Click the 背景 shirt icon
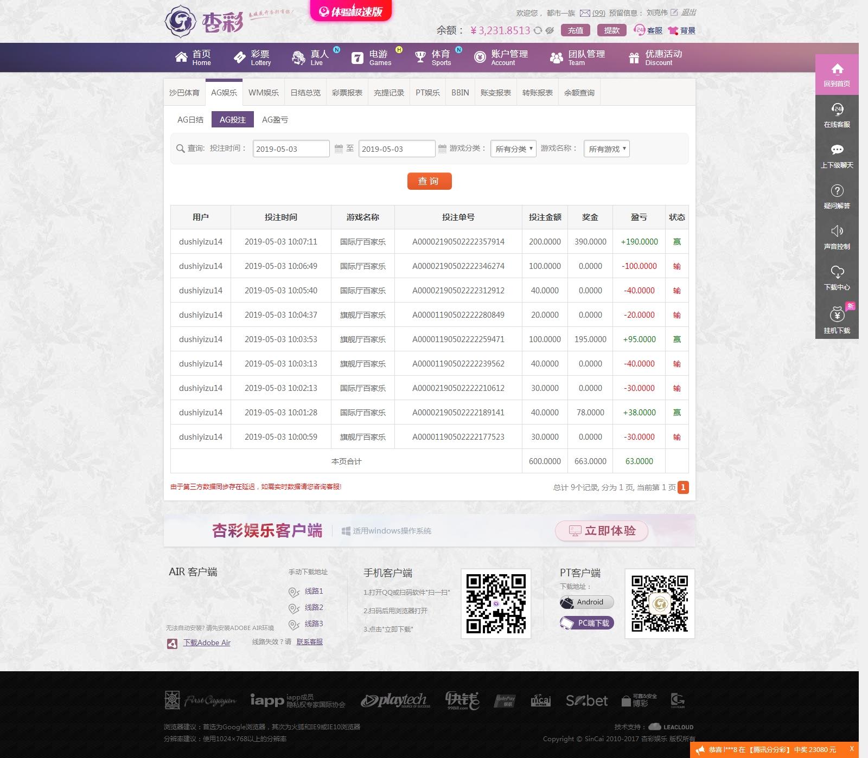This screenshot has height=758, width=868. 673,31
